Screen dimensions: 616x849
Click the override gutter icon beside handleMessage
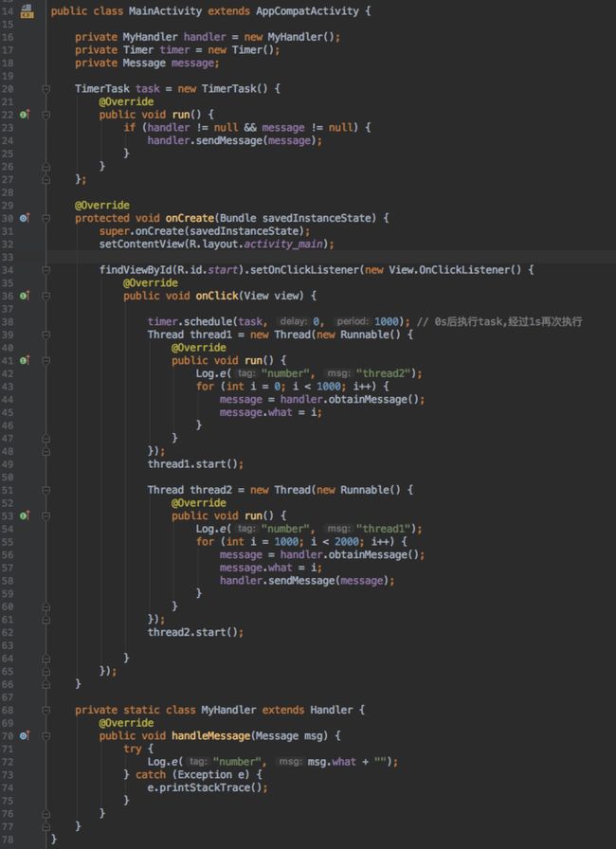25,735
